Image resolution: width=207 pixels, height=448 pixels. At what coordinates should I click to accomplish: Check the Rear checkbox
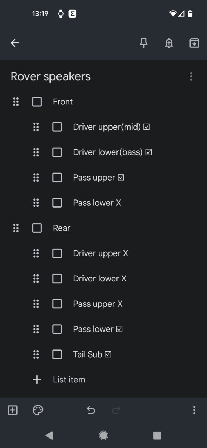click(x=37, y=228)
